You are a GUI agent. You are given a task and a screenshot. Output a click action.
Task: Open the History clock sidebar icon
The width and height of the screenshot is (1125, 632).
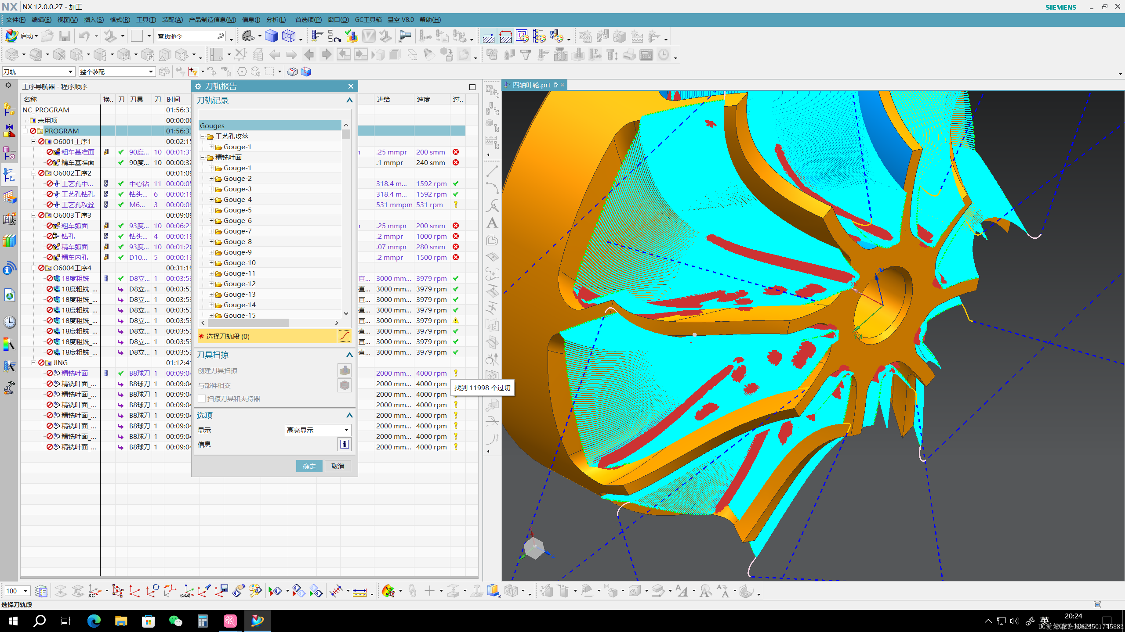9,322
